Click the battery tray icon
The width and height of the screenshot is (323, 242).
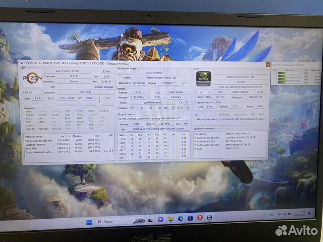tap(289, 214)
